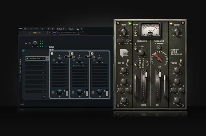Add a plugin in band 3 first slot
The height and width of the screenshot is (136, 206).
[100, 65]
